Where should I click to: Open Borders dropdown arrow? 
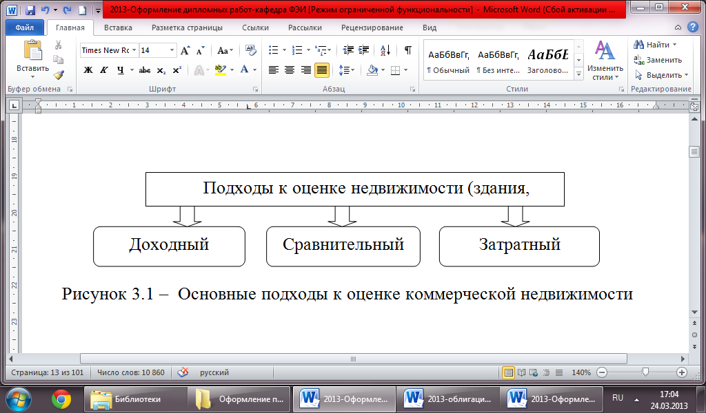pos(405,70)
